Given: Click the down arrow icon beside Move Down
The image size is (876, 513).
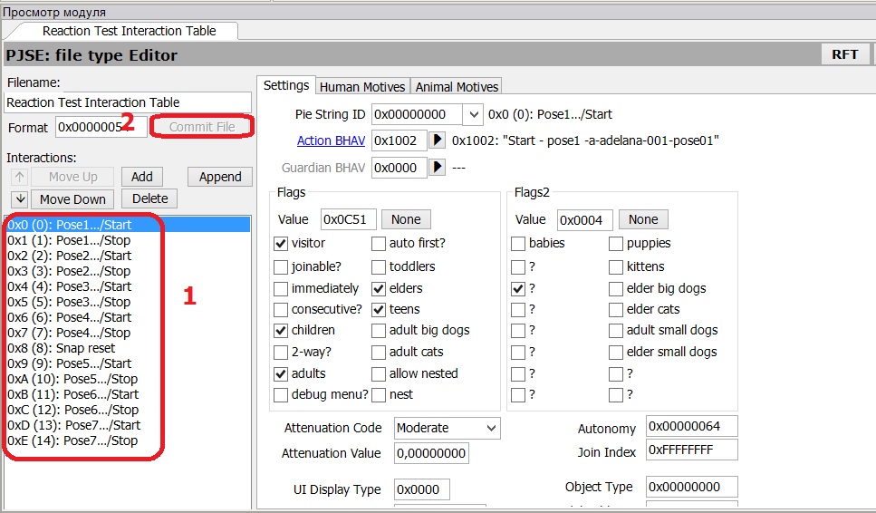Looking at the screenshot, I should pyautogui.click(x=20, y=199).
